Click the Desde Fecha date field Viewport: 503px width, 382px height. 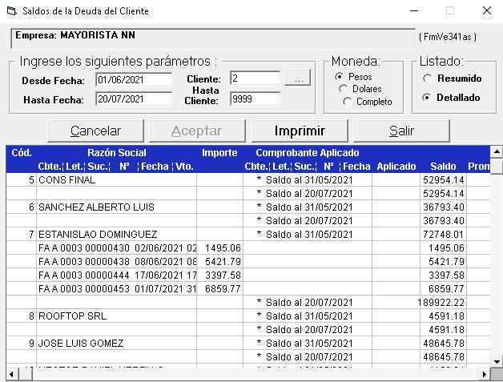click(133, 79)
